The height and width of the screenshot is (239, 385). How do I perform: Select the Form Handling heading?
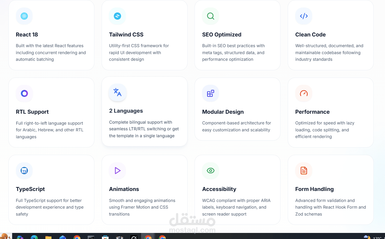click(x=314, y=189)
